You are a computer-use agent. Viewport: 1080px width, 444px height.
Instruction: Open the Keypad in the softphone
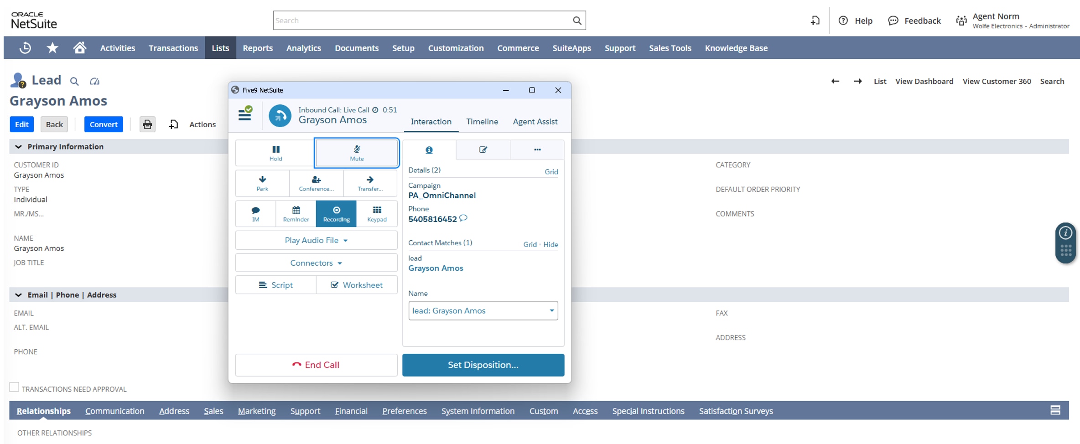(x=377, y=214)
